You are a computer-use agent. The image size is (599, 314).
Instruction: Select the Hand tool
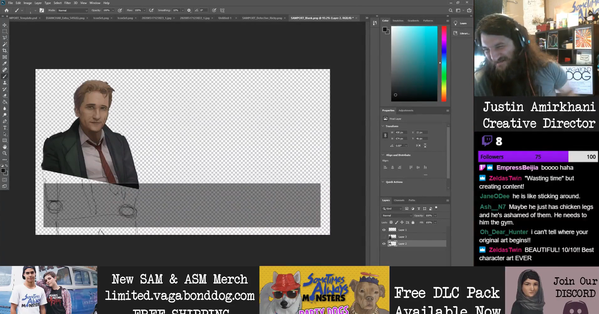(5, 147)
